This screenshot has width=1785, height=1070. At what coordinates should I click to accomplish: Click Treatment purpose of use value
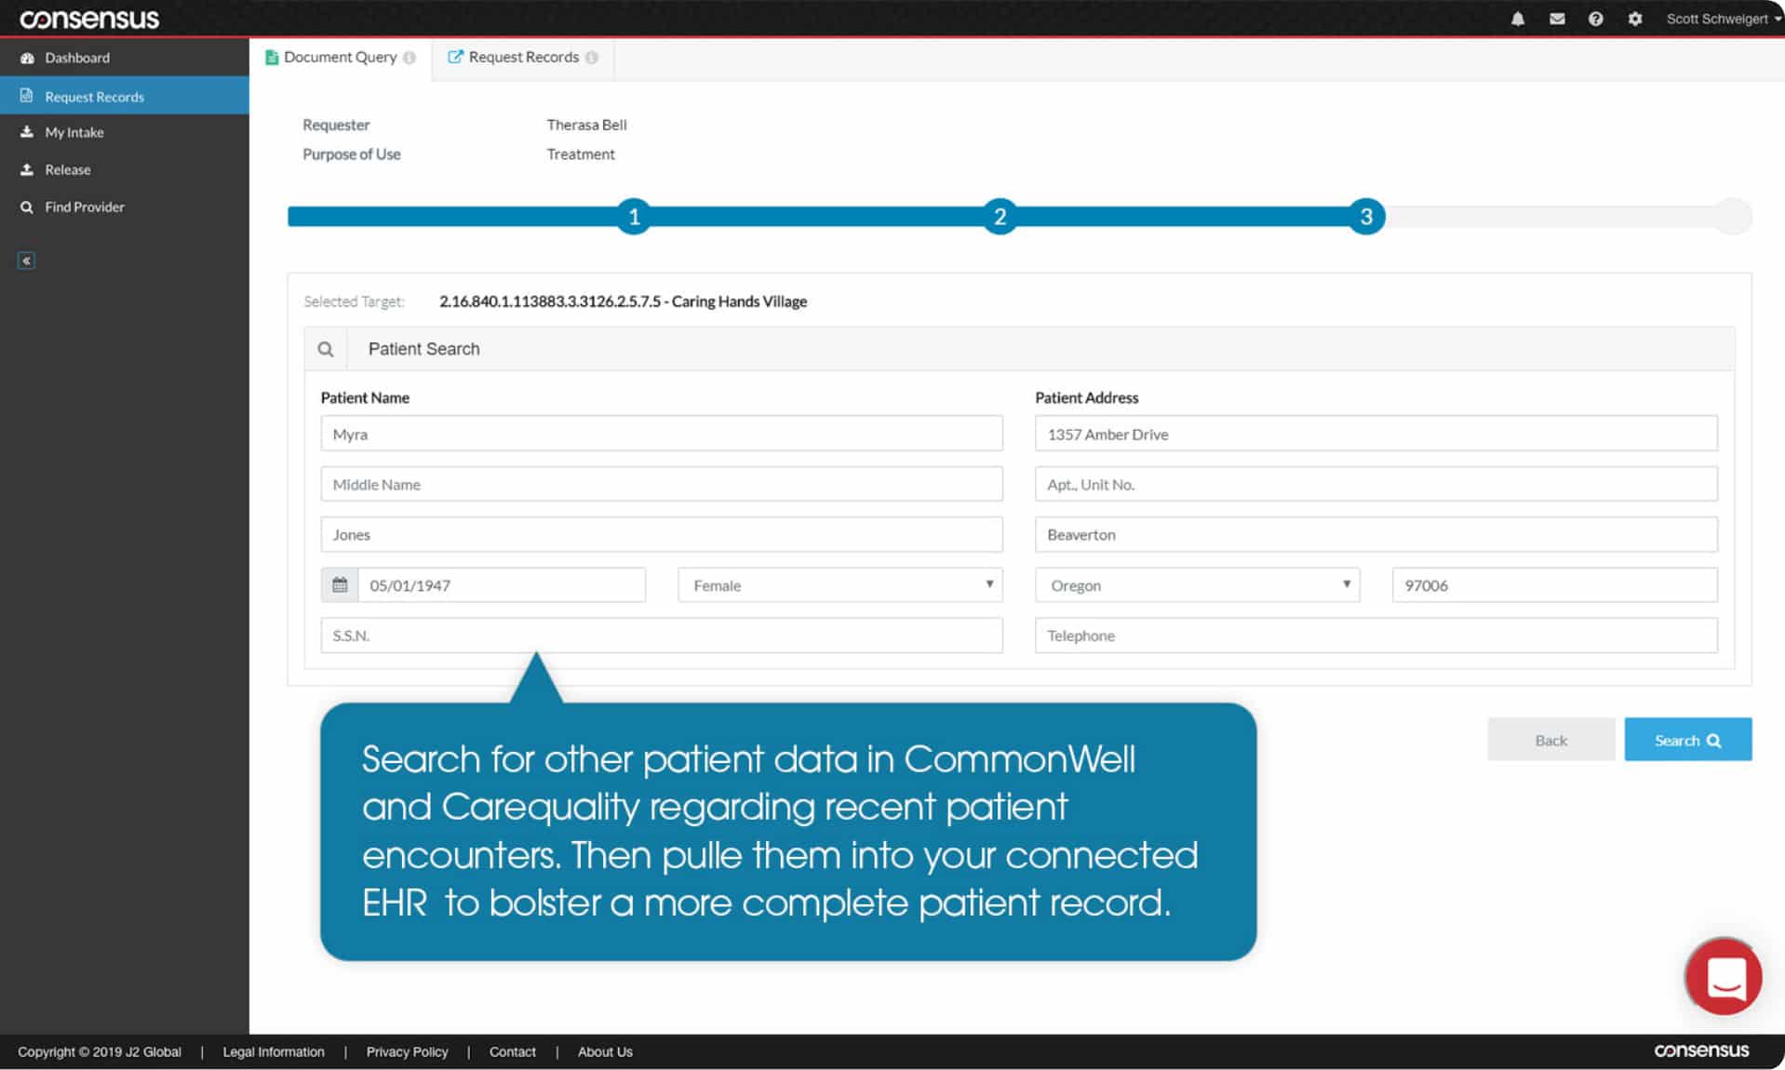click(581, 154)
